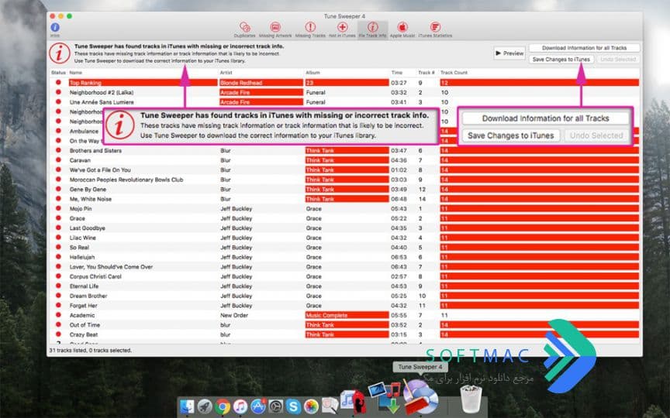
Task: Select the Me, White Noise track
Action: (91, 199)
